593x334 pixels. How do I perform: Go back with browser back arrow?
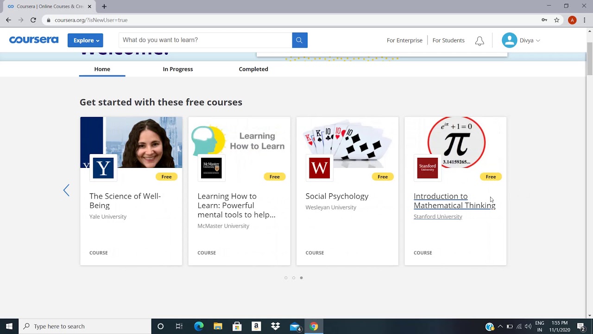[8, 20]
